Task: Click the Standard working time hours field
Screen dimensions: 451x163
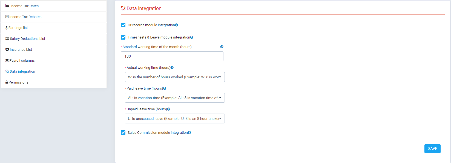Action: [x=172, y=57]
